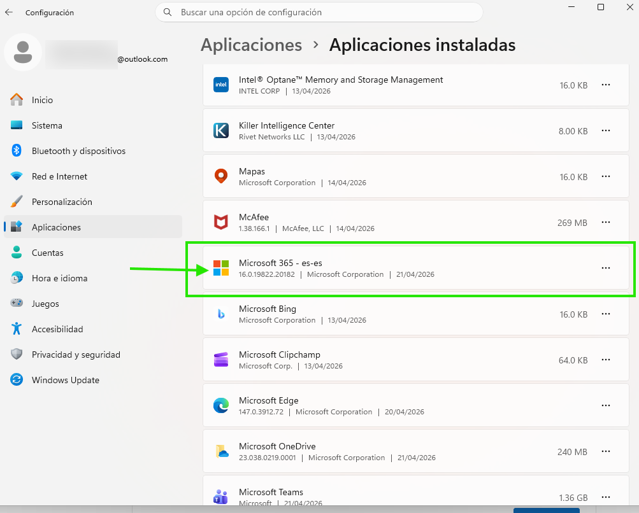Open the Personalización section

point(93,202)
